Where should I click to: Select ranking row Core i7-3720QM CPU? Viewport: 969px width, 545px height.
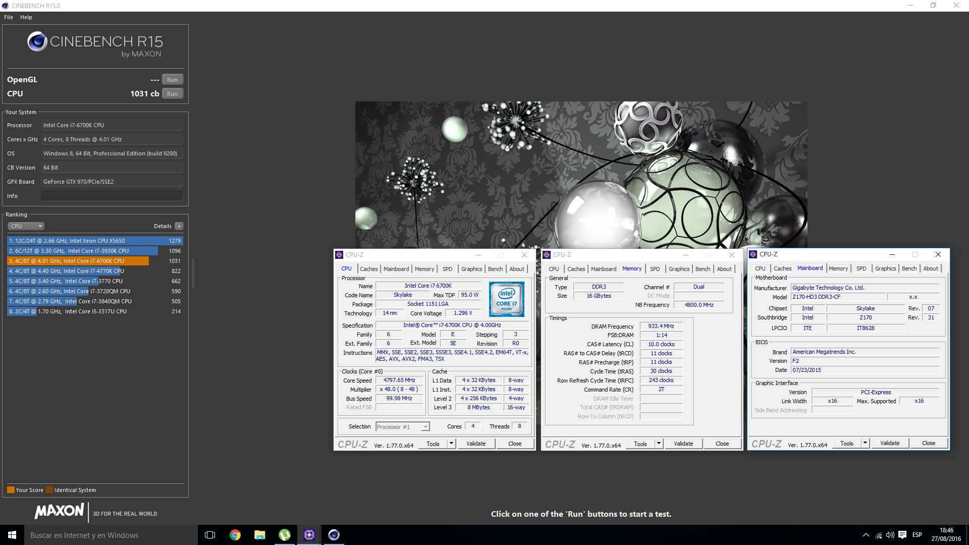[x=95, y=291]
